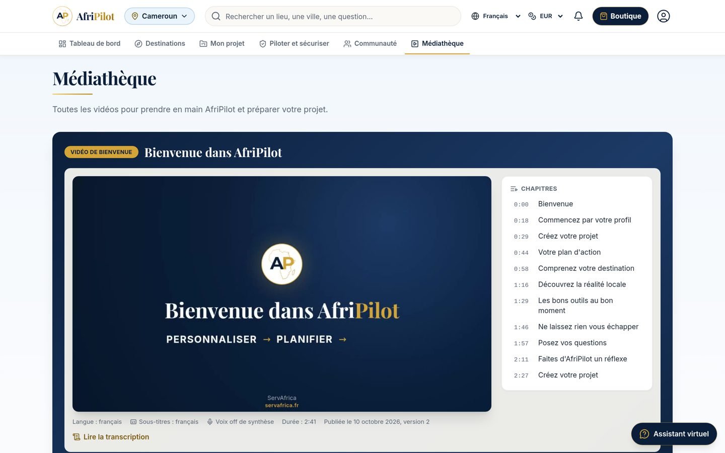Click the location pin icon in country selector
The image size is (725, 453).
tap(135, 16)
